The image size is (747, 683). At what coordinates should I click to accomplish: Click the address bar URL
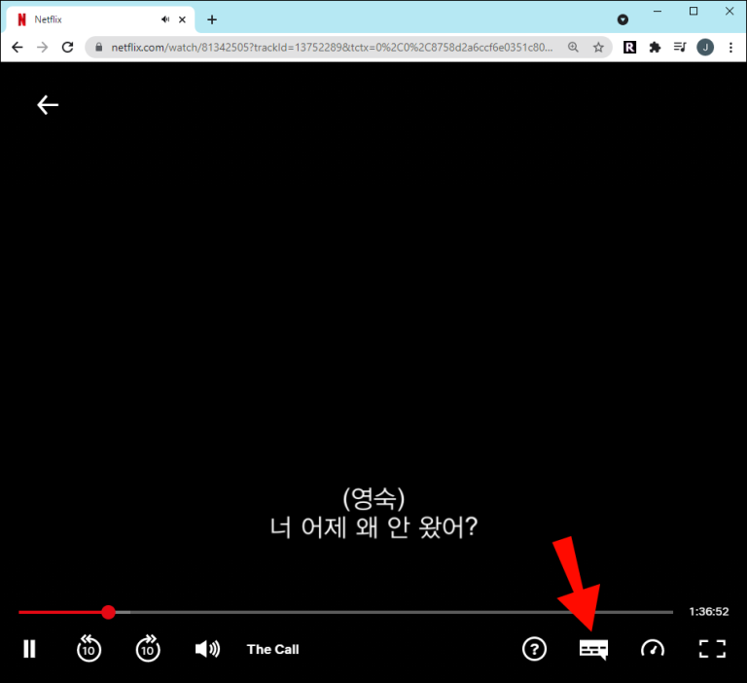(332, 47)
